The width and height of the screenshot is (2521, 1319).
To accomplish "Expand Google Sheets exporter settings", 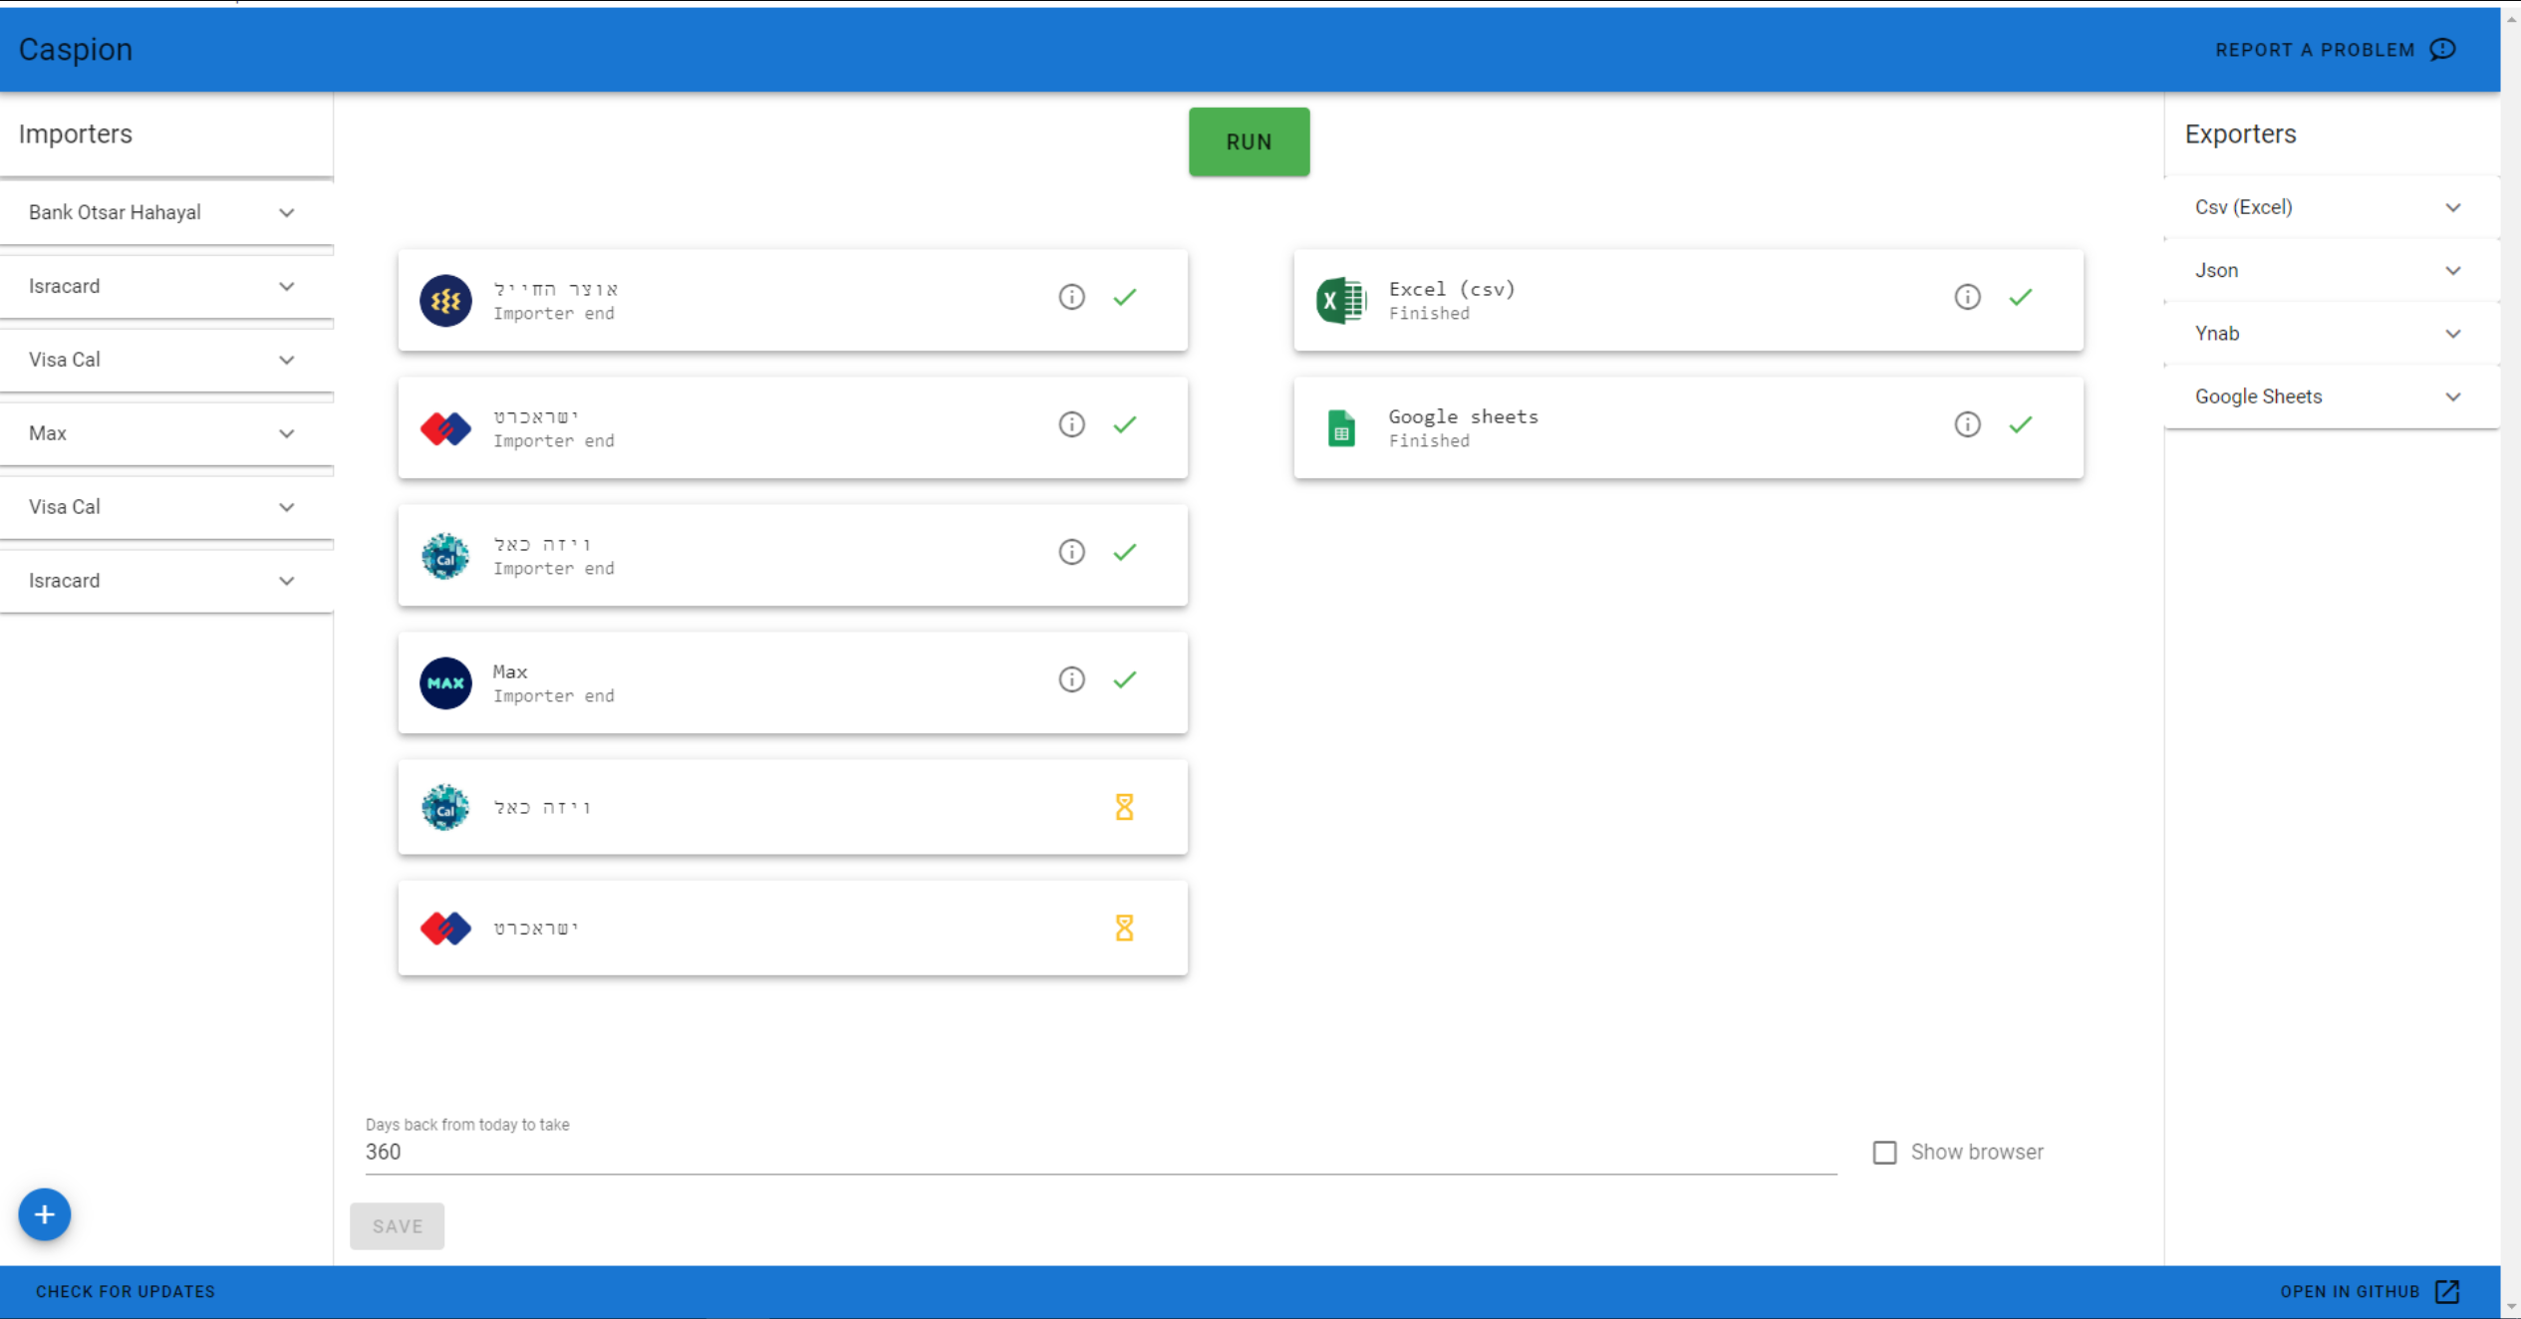I will (2452, 396).
